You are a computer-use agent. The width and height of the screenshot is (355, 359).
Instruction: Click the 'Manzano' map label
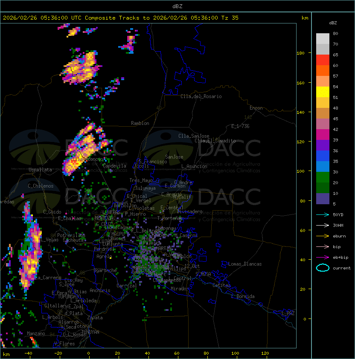[x=36, y=333]
